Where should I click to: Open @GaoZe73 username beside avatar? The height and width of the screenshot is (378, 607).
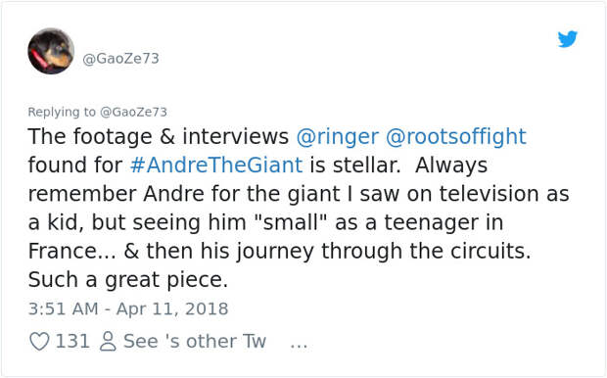pos(120,59)
